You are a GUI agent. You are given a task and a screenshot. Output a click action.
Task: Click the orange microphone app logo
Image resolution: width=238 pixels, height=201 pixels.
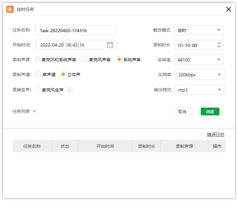10,9
